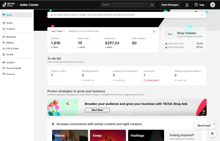The width and height of the screenshot is (220, 141).
Task: Click the Growth icon in sidebar
Action: pos(4,54)
